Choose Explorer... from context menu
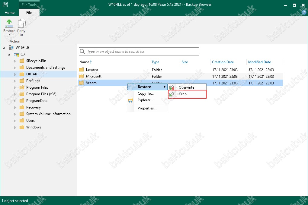Viewport: 308px width, 205px height. coord(147,100)
